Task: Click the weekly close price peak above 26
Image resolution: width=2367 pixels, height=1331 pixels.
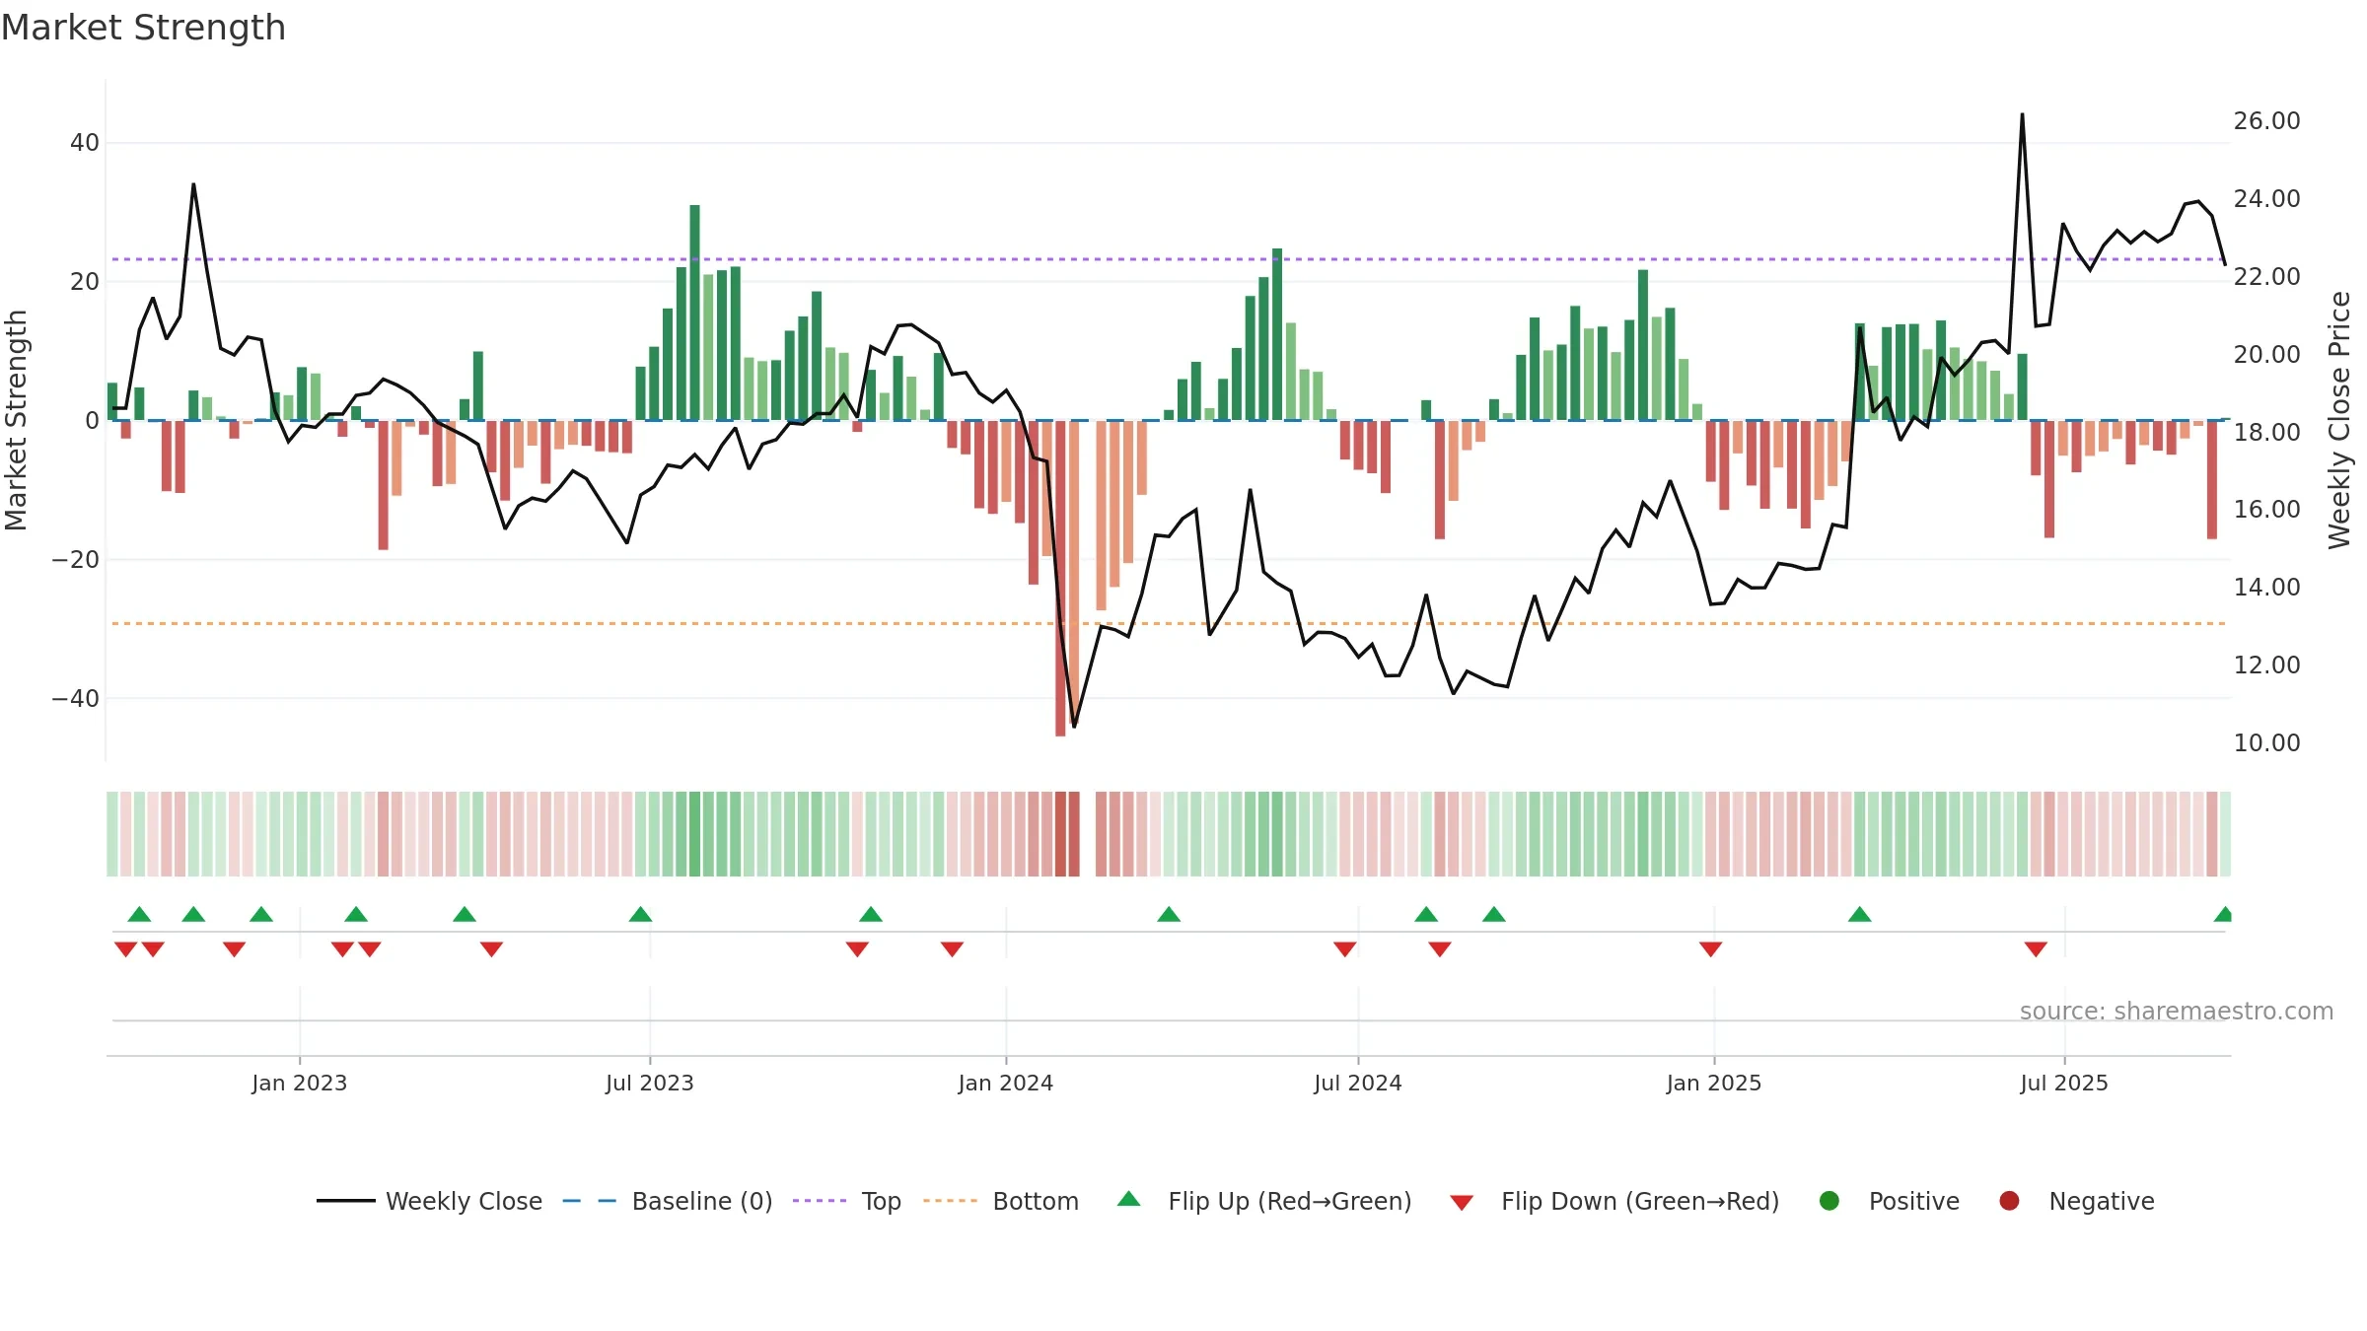Action: (x=2022, y=115)
